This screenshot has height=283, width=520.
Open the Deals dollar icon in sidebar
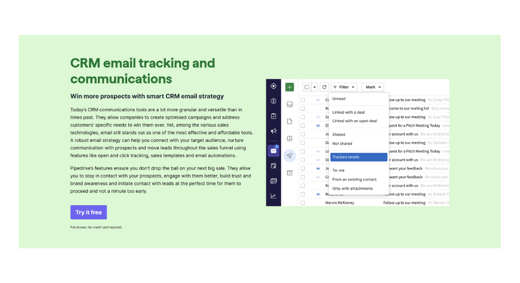coord(273,101)
